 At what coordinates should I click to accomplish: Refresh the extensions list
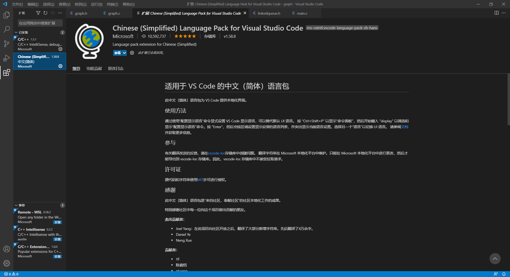pos(45,13)
